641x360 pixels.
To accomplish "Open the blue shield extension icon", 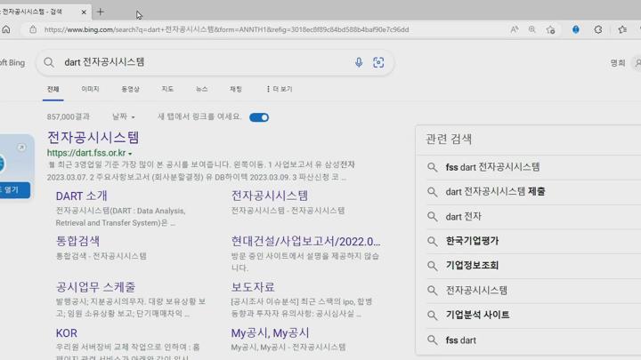I will (576, 29).
